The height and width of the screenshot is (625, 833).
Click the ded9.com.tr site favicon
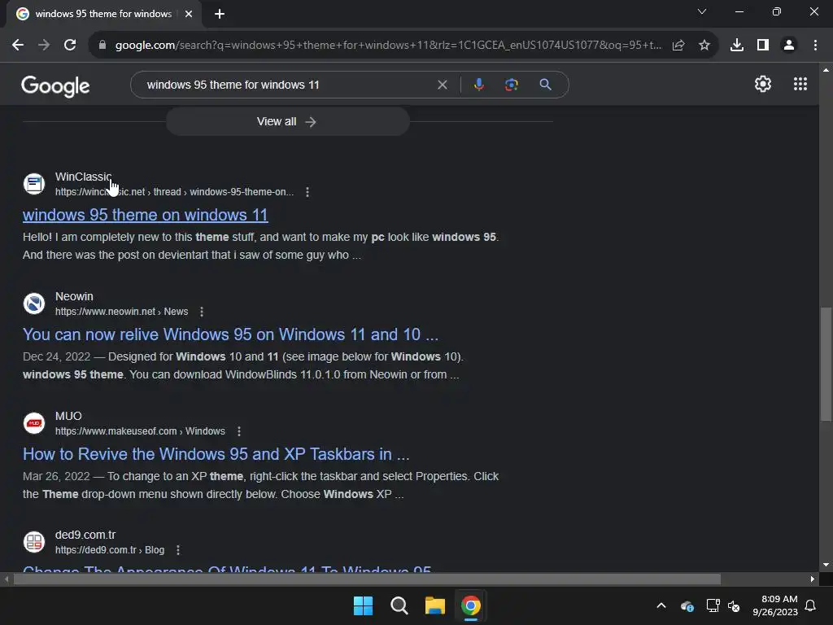34,542
